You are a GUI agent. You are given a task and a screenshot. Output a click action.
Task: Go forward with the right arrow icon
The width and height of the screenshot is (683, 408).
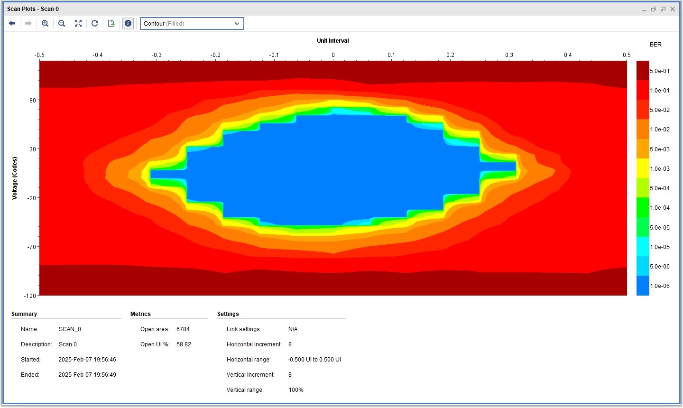(x=28, y=23)
